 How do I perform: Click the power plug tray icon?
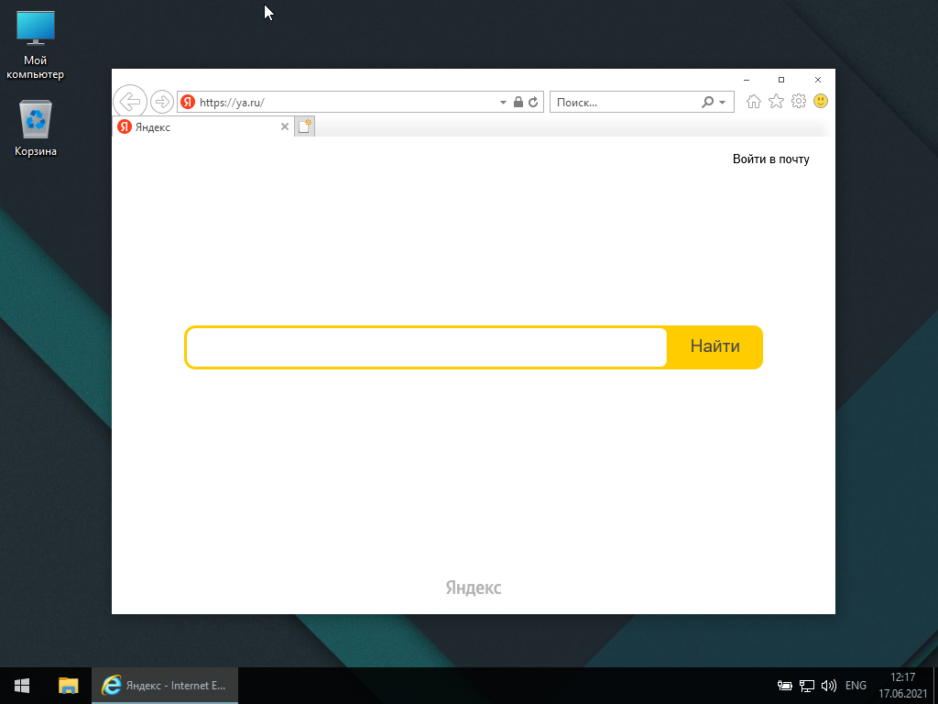tap(784, 686)
